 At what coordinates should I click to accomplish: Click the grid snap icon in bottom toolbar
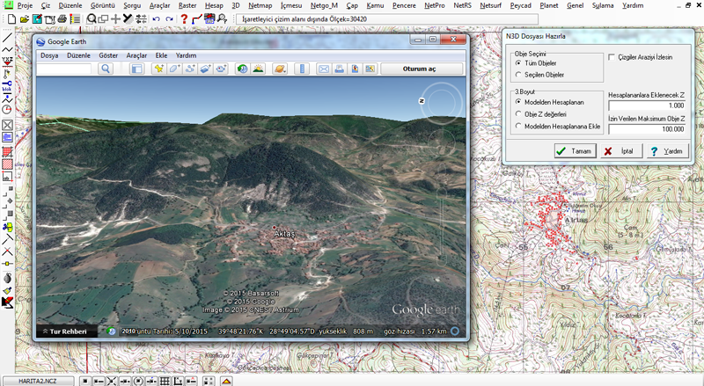click(x=165, y=381)
